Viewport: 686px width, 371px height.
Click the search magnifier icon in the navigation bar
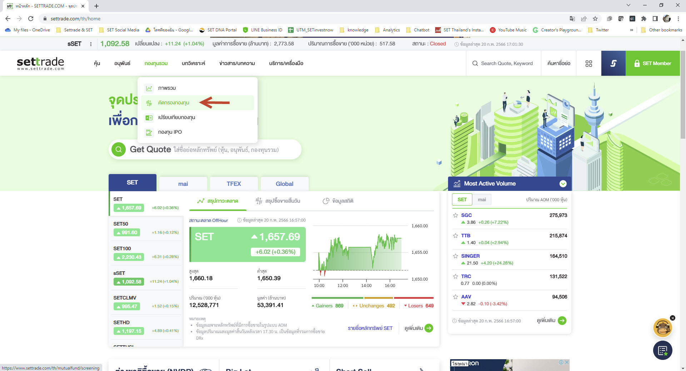(x=476, y=63)
